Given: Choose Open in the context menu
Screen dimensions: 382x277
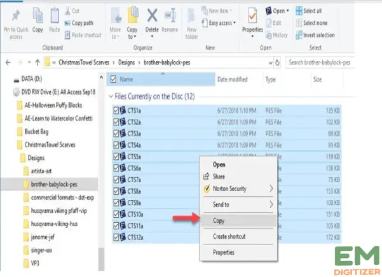Looking at the screenshot, I should click(219, 164).
